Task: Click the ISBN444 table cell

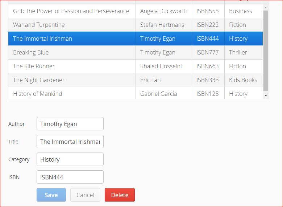Action: coord(208,38)
